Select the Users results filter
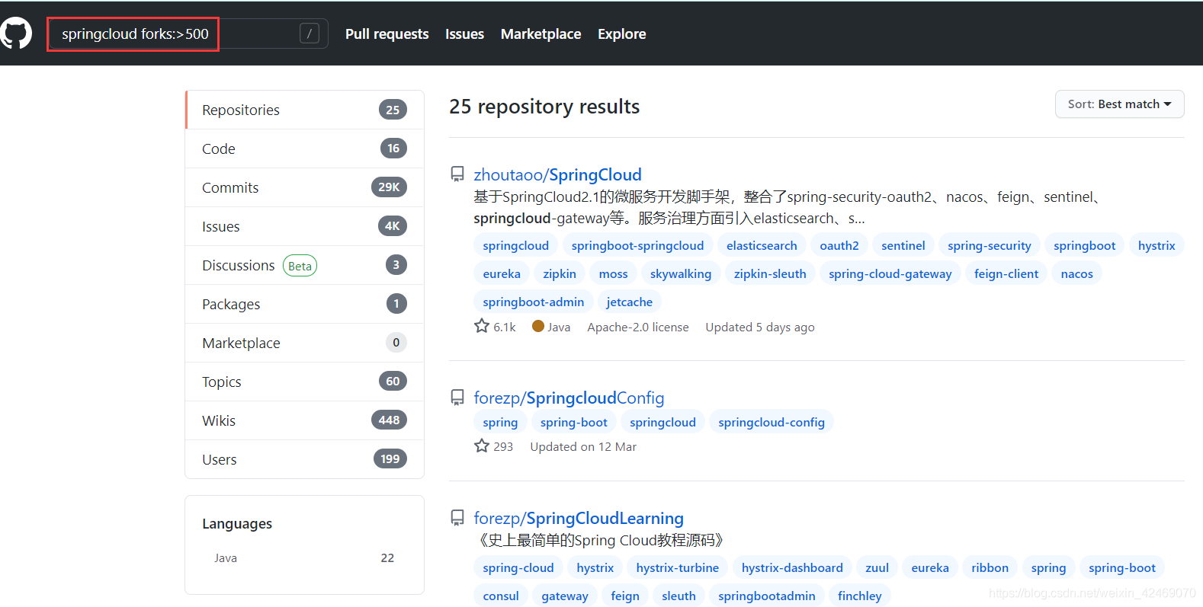The image size is (1203, 607). tap(304, 459)
